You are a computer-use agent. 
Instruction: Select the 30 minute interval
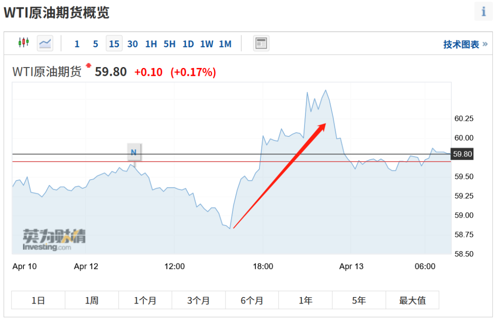point(133,44)
